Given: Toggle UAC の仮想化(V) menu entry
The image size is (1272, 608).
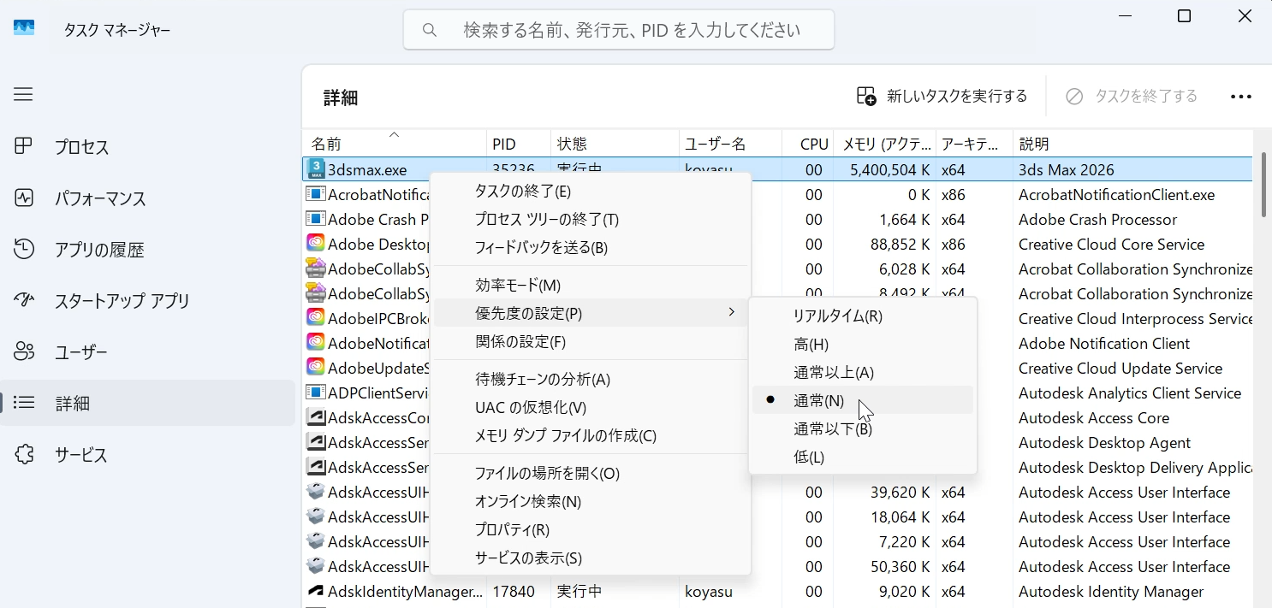Looking at the screenshot, I should pos(591,408).
